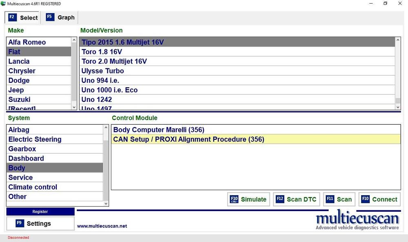Image resolution: width=408 pixels, height=242 pixels.
Task: Click System list scroll-down arrow
Action: pyautogui.click(x=106, y=204)
